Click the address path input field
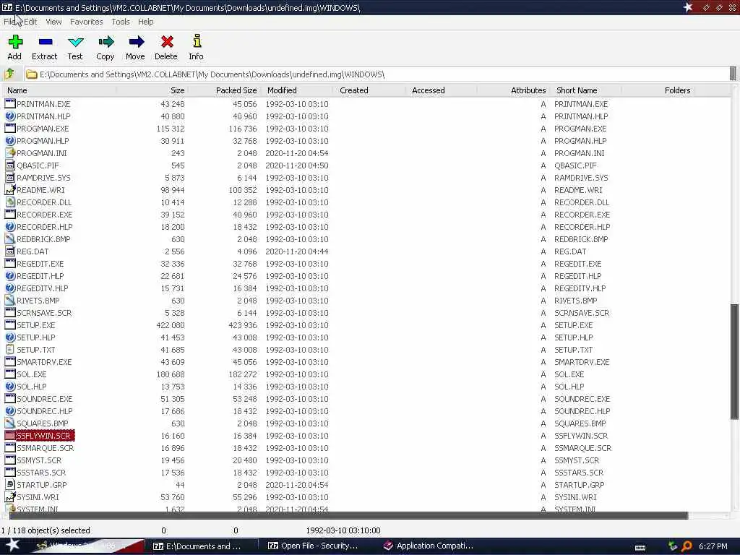740x555 pixels. pyautogui.click(x=376, y=74)
